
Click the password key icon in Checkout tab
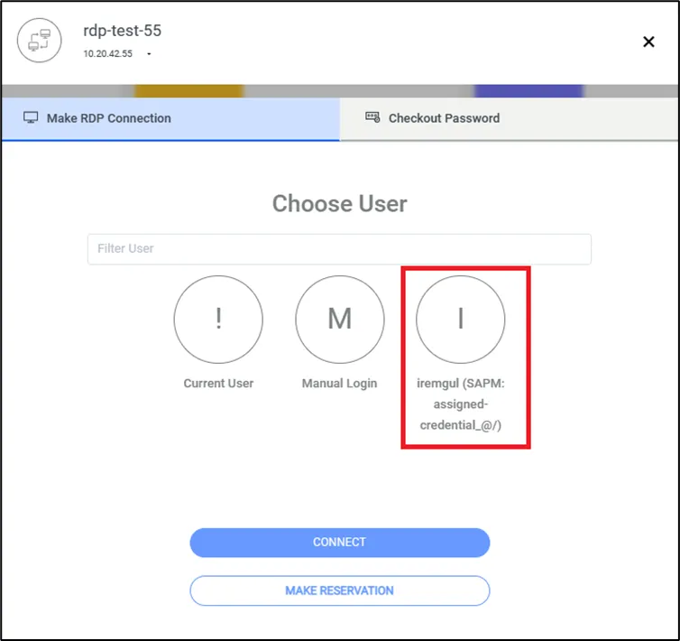(372, 117)
